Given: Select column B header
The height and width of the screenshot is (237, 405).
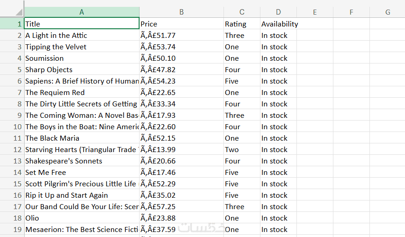Looking at the screenshot, I should click(181, 12).
